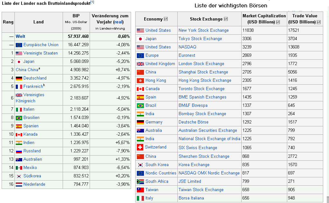Select the +8,74% change value
This screenshot has width=329, height=203.
(x=122, y=70)
